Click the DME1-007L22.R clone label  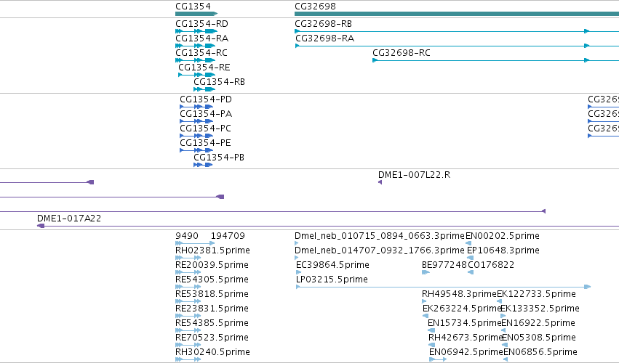tap(414, 175)
